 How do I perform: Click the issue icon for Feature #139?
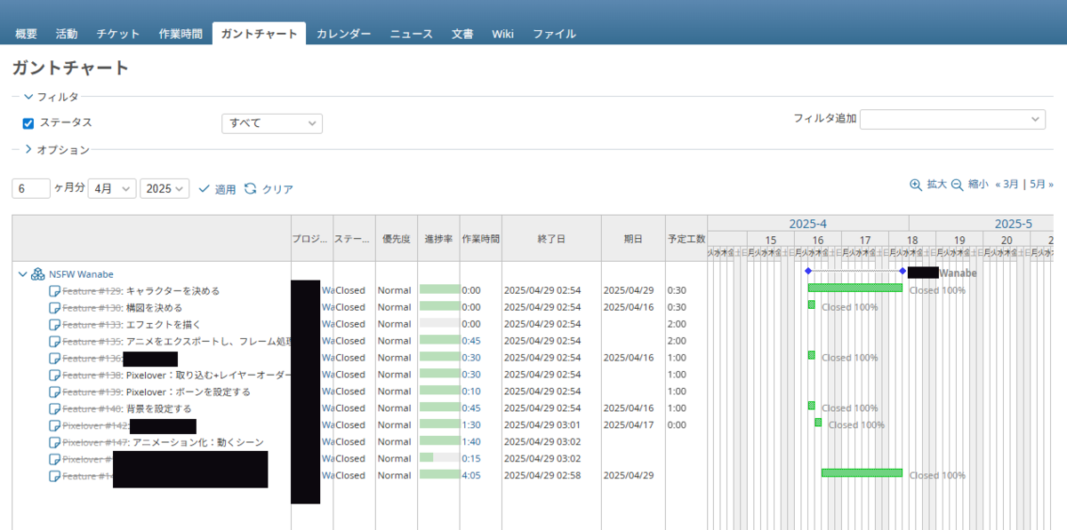click(54, 392)
